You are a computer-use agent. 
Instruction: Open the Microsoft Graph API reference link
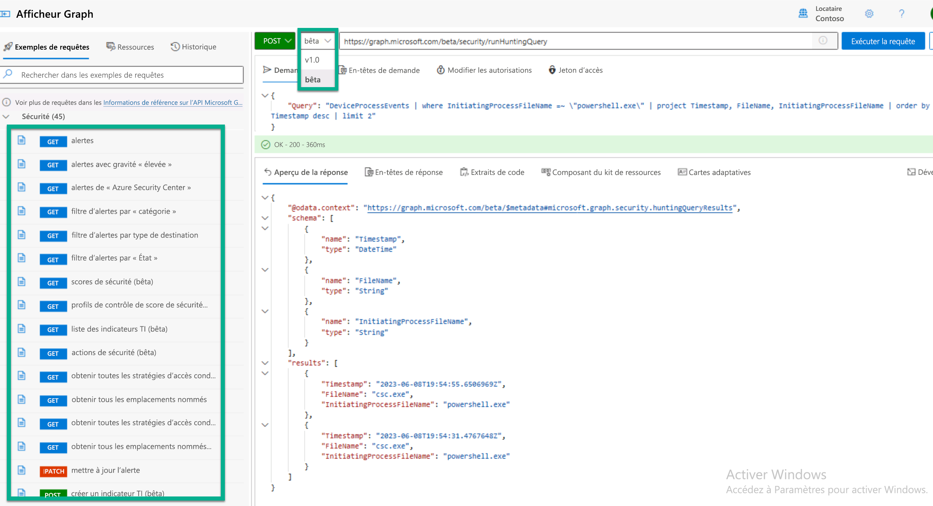click(x=173, y=102)
